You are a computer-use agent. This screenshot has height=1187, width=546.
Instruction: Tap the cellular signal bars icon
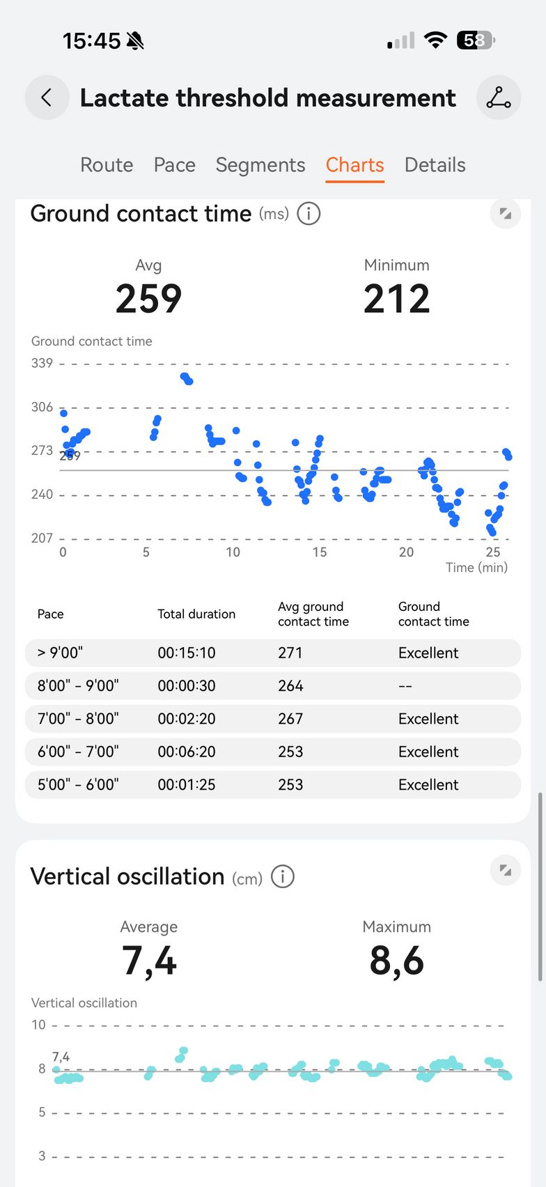click(x=401, y=41)
